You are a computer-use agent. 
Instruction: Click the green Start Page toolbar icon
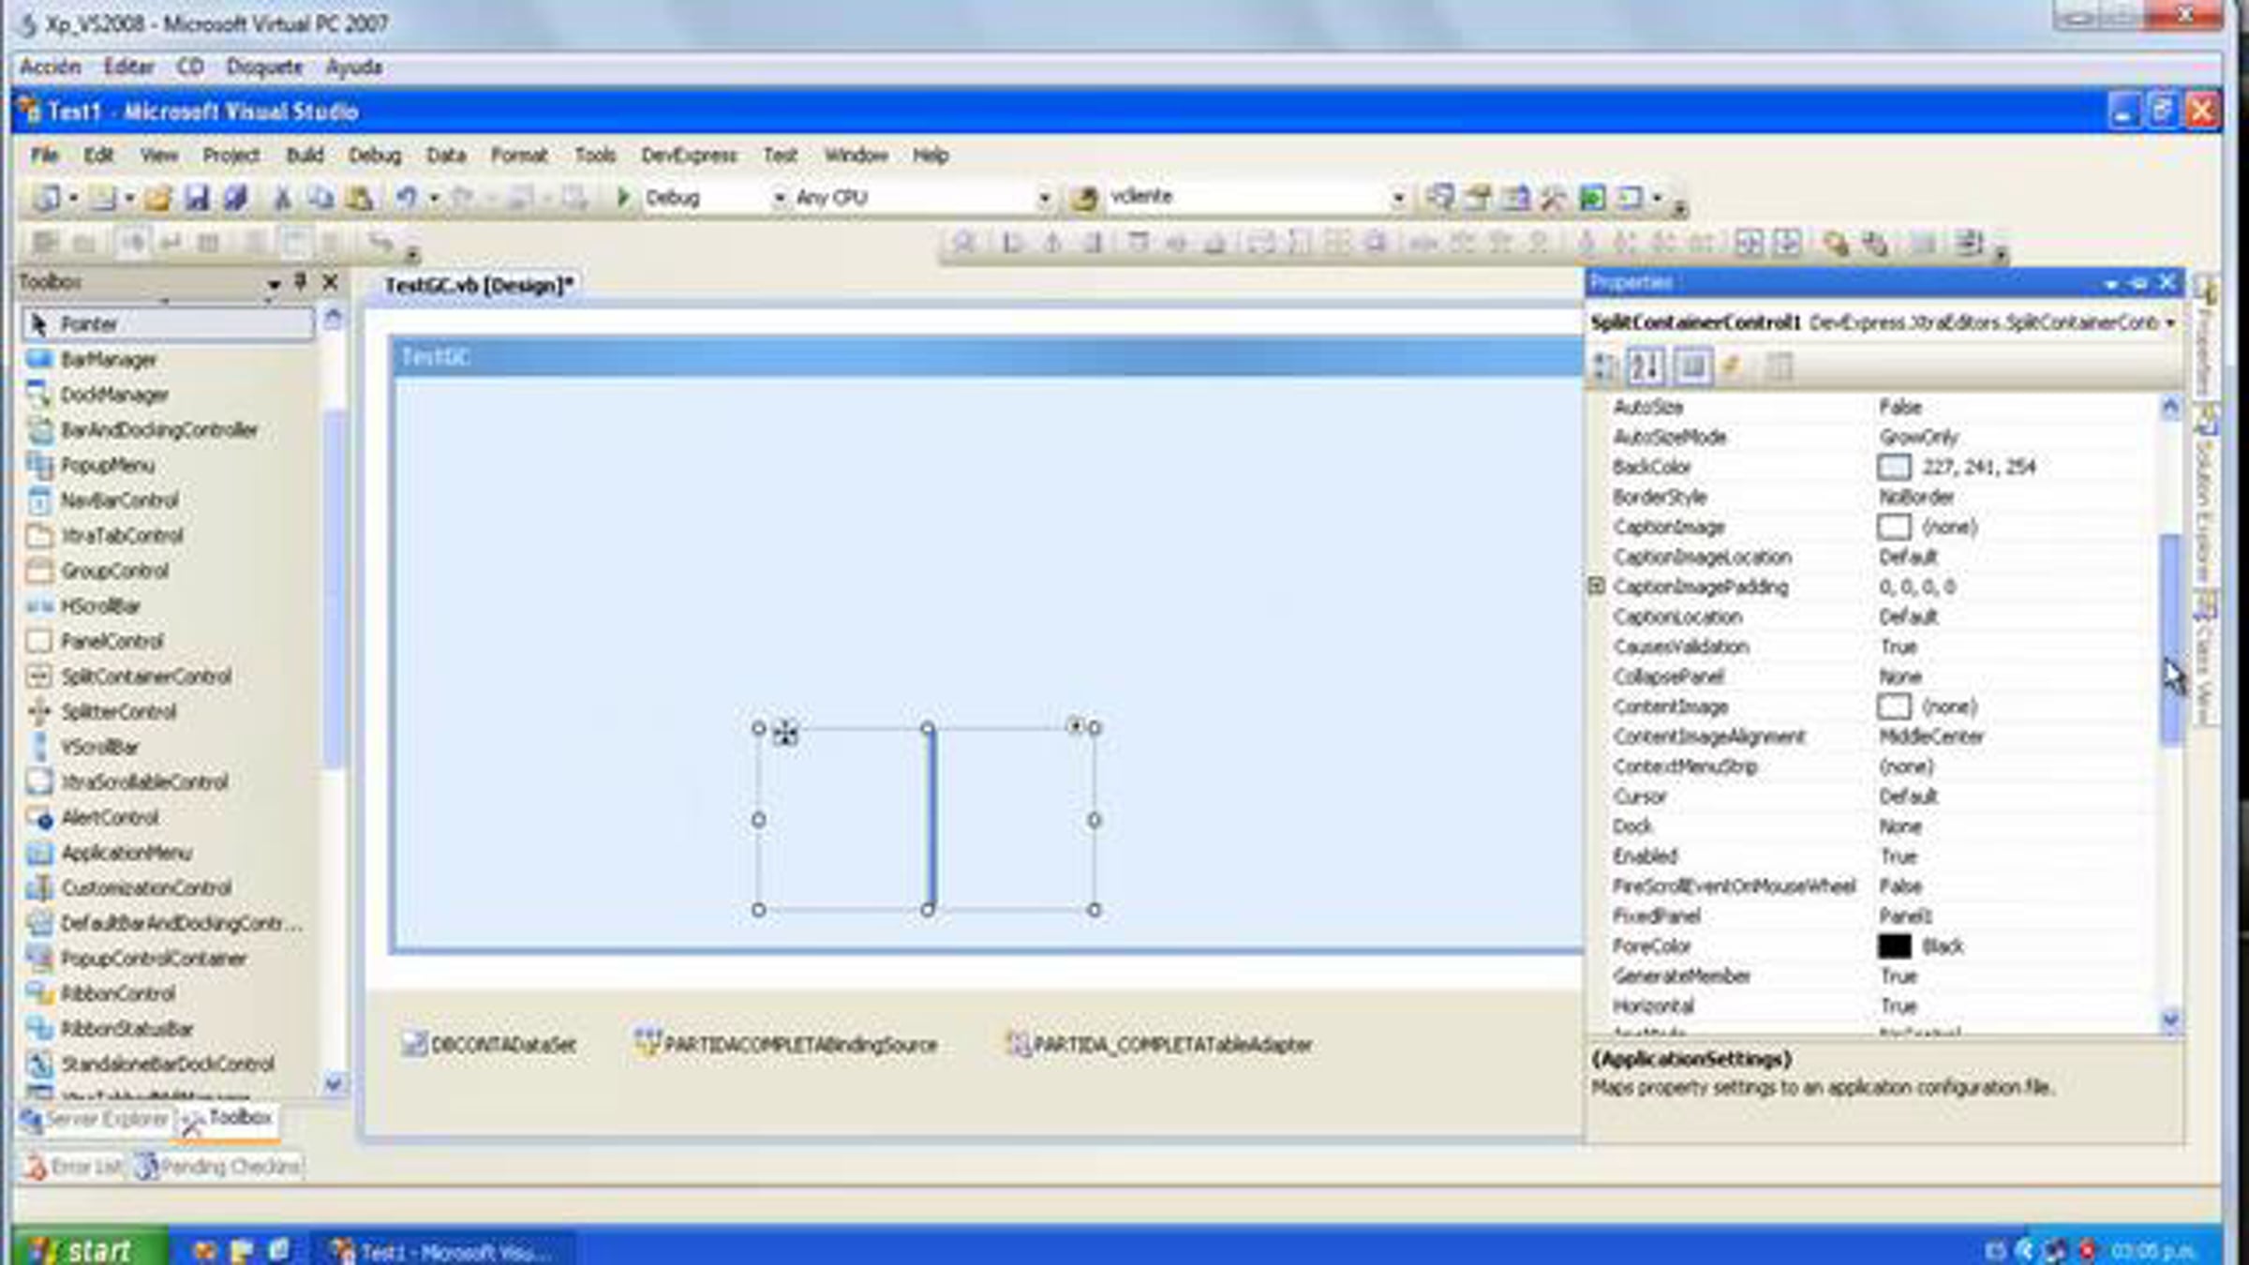click(x=1592, y=198)
